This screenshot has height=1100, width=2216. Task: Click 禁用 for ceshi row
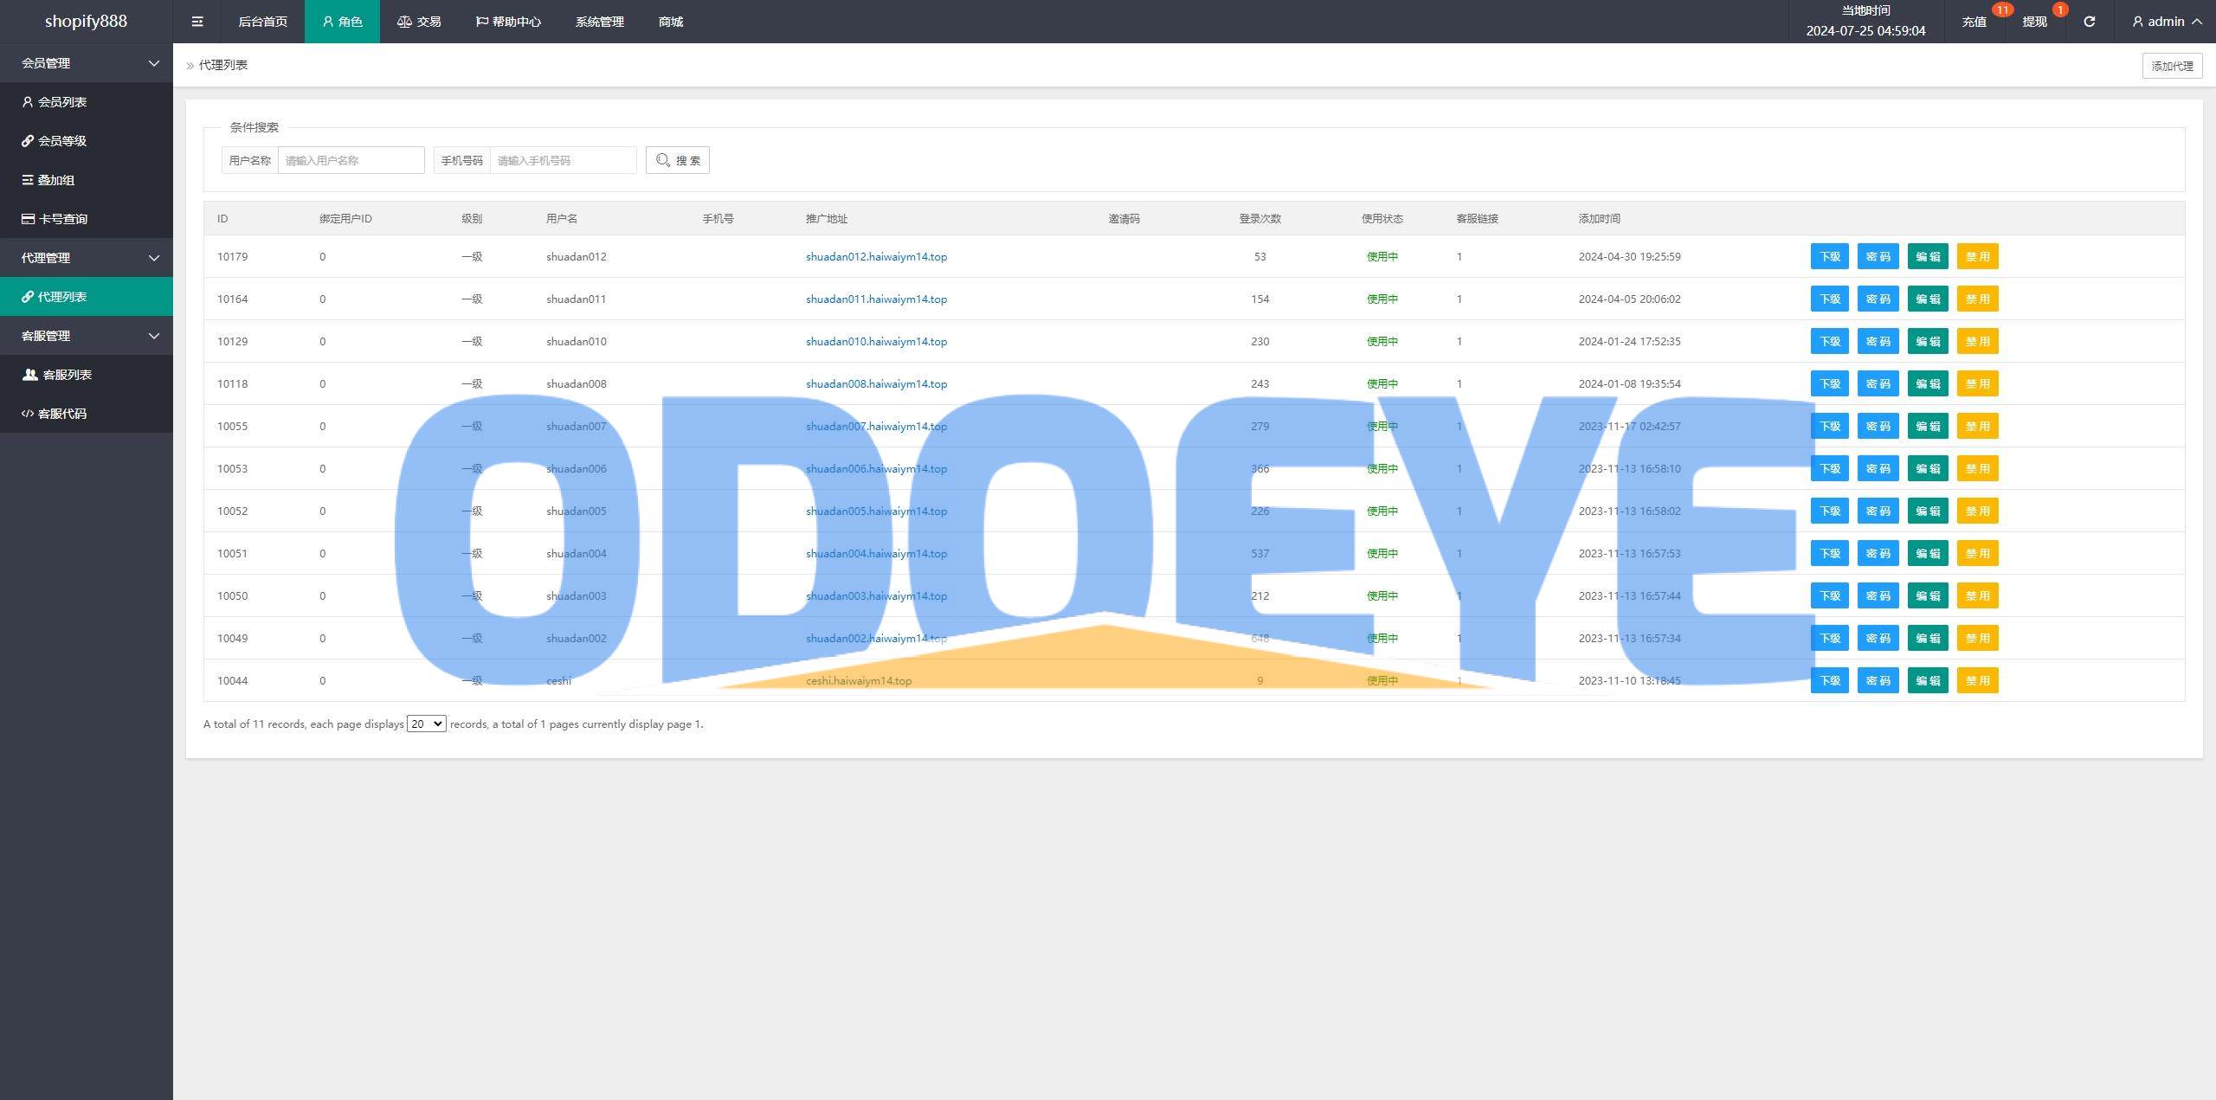[1977, 680]
